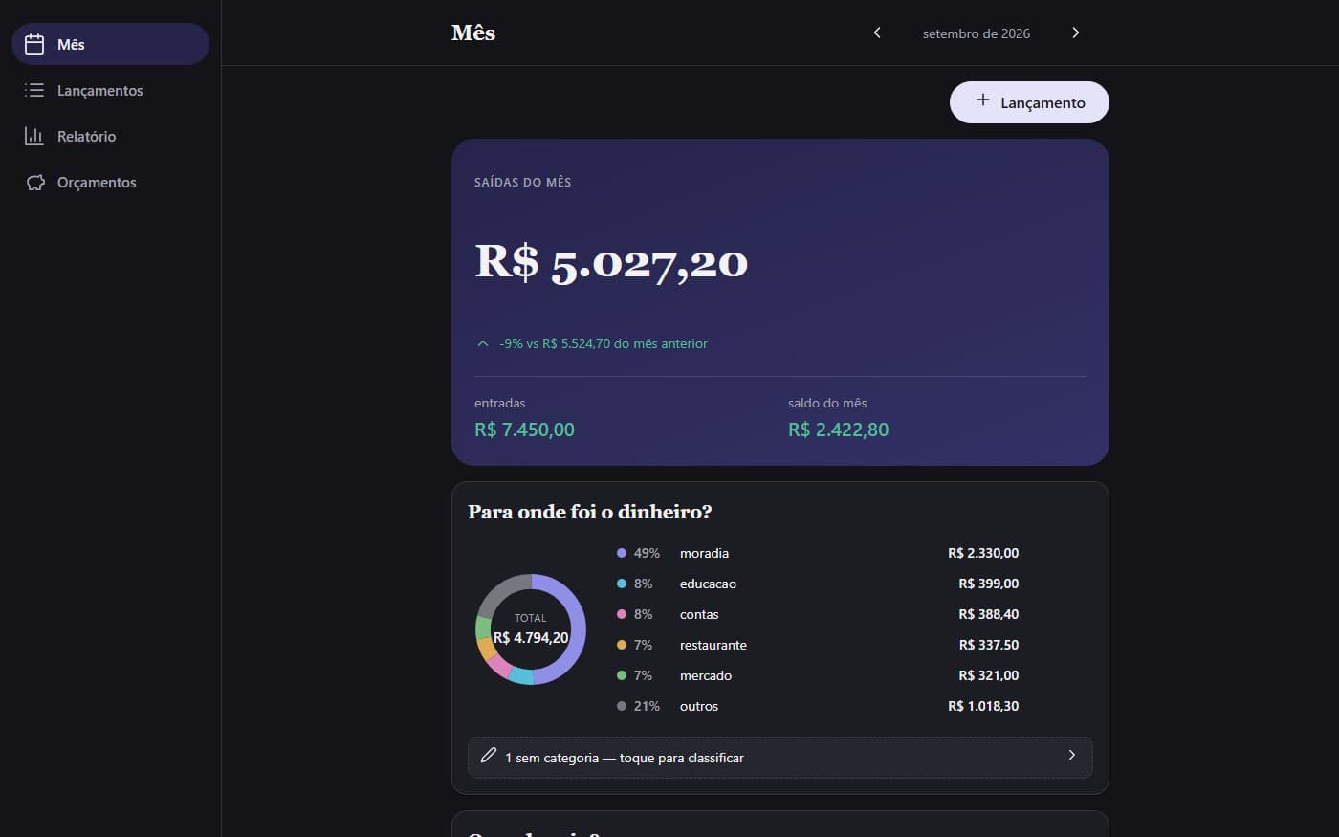The width and height of the screenshot is (1339, 837).
Task: Select the moradia category row label
Action: 704,553
